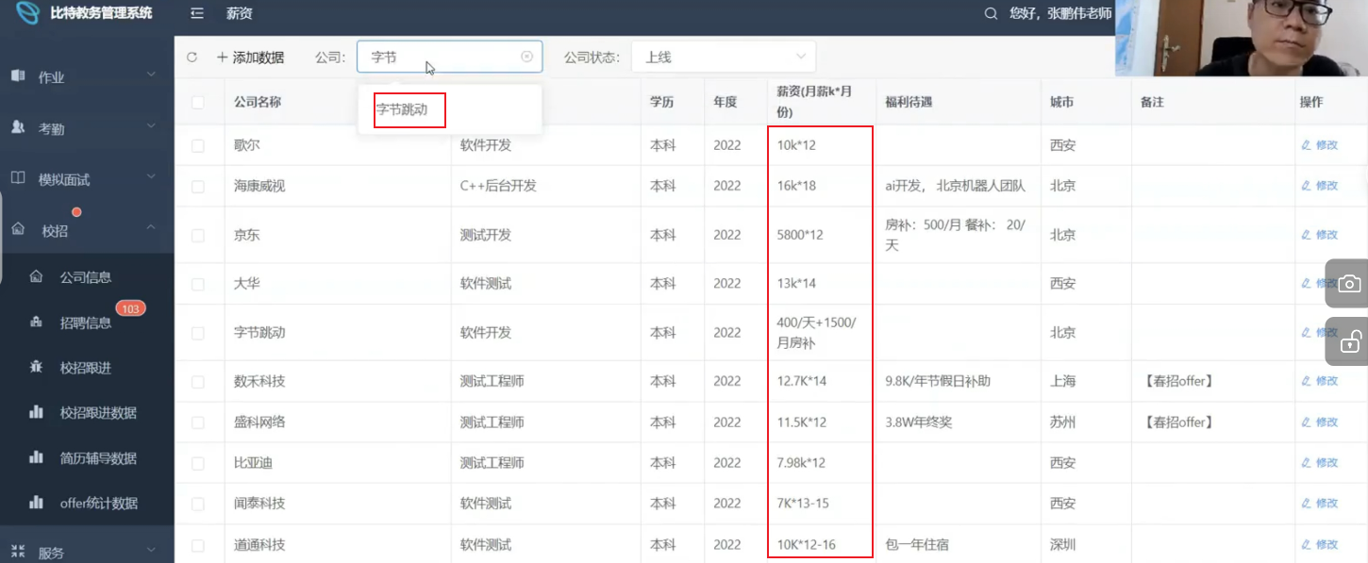Click the 模拟面试 icon in sidebar
Viewport: 1368px width, 563px height.
coord(18,178)
